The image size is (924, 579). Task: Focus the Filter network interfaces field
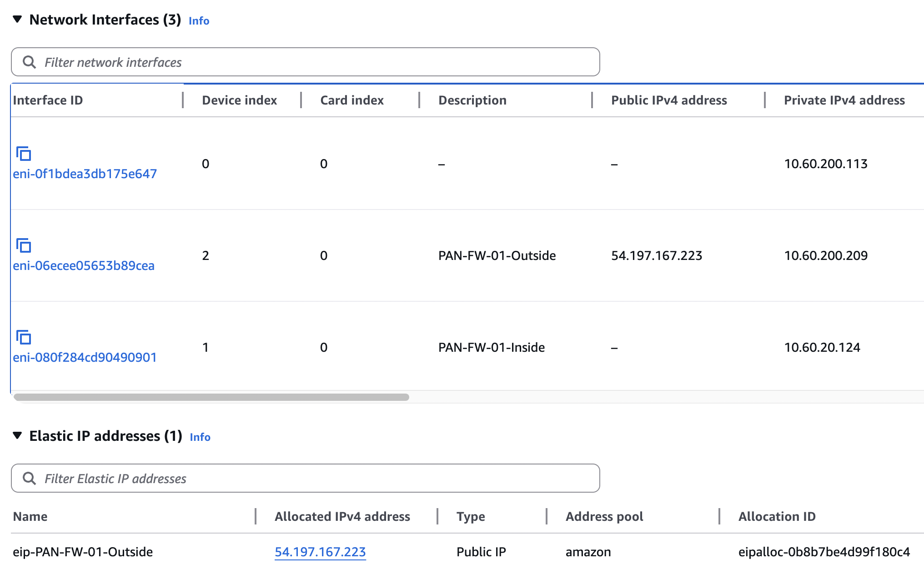[x=306, y=62]
